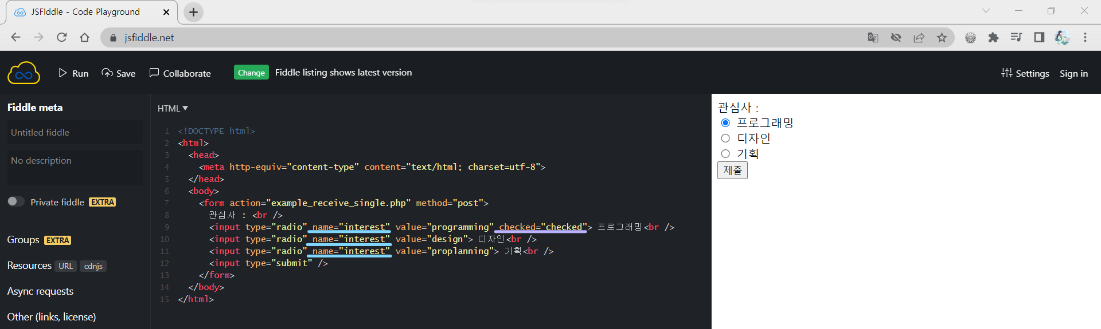Open fiddle Settings

tap(1025, 73)
